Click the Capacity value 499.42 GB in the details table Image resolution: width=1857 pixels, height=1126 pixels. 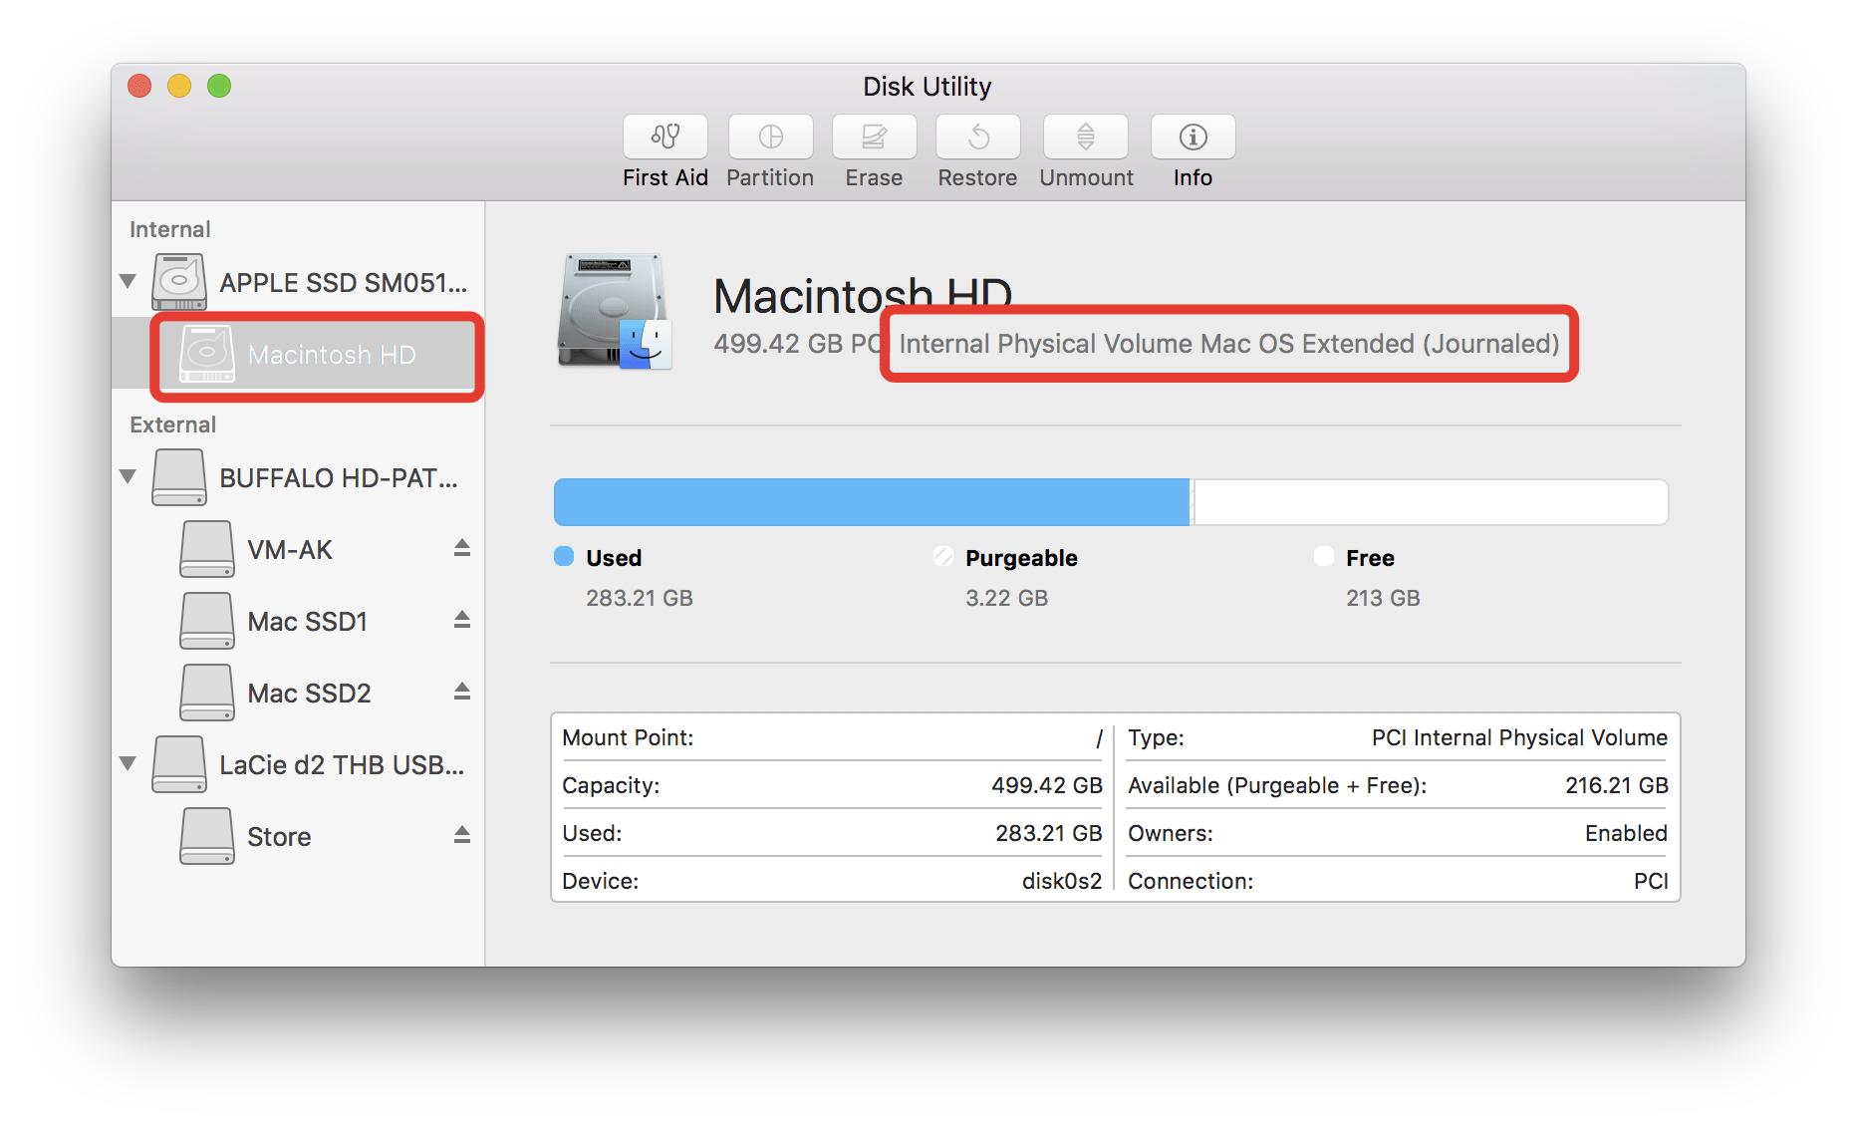(1047, 785)
